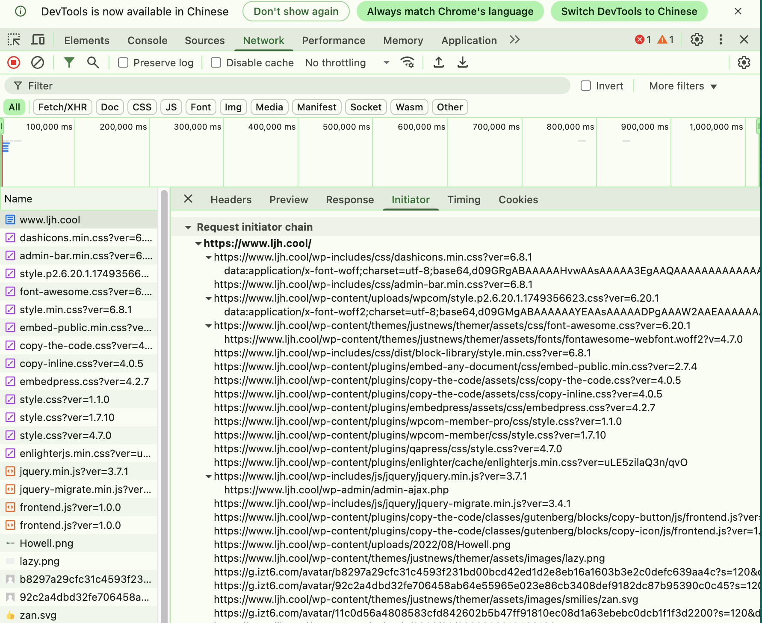Switch to the Elements panel

click(87, 41)
